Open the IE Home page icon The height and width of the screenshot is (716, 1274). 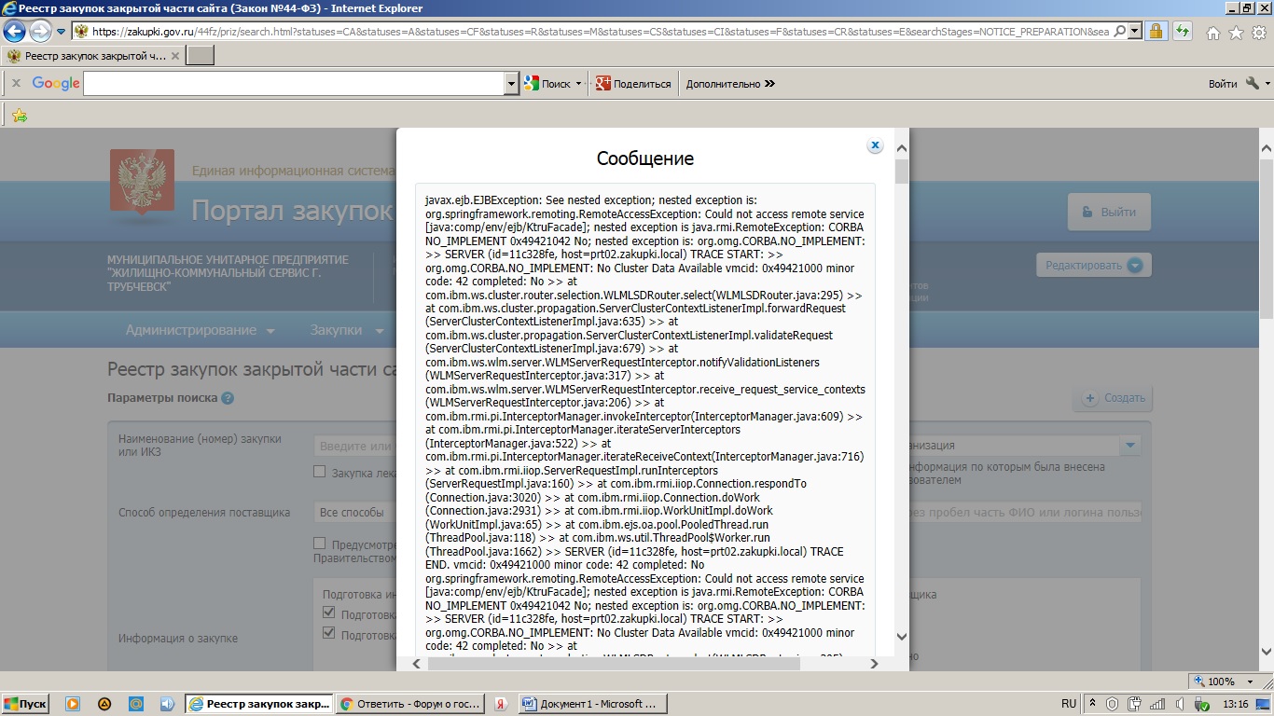coord(1213,33)
